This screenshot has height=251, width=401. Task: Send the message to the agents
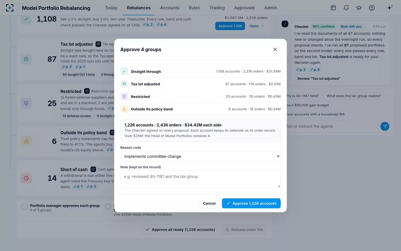(x=385, y=126)
